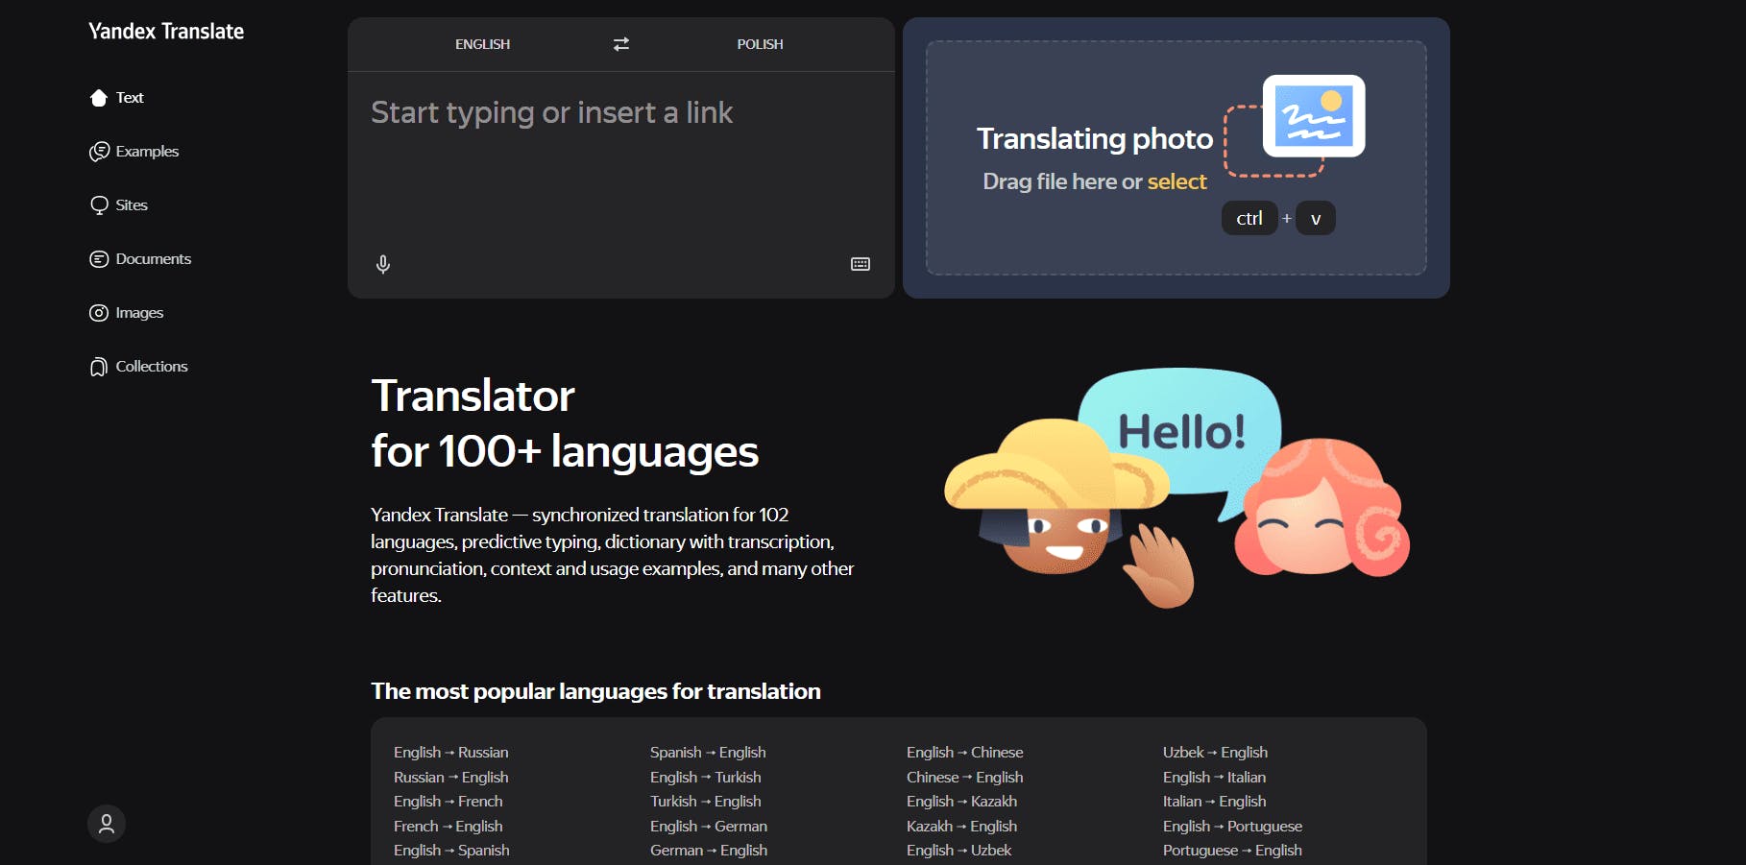The width and height of the screenshot is (1746, 865).
Task: Swap the translation language directions
Action: point(620,44)
